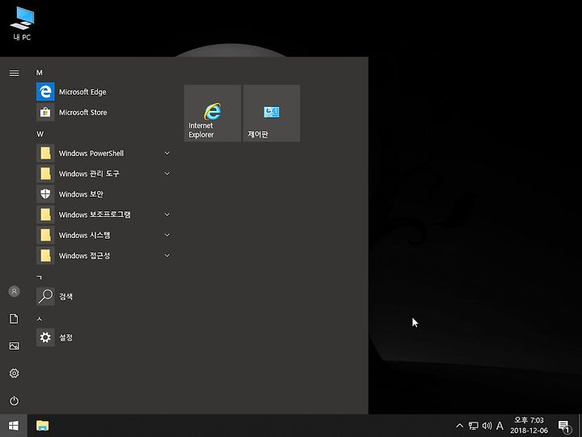Show hidden tray icons arrow
Image resolution: width=582 pixels, height=437 pixels.
(x=459, y=426)
